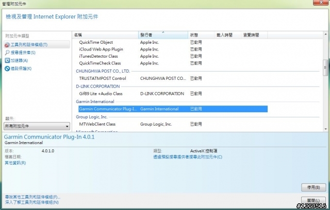The image size is (330, 210).
Task: Click the list scrollbar down arrow
Action: click(325, 129)
